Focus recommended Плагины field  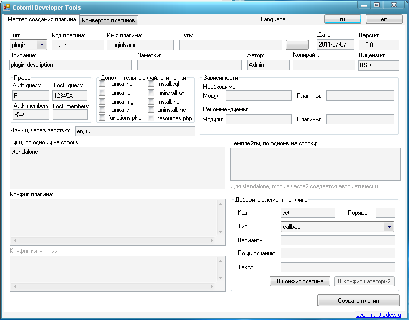tap(360, 119)
